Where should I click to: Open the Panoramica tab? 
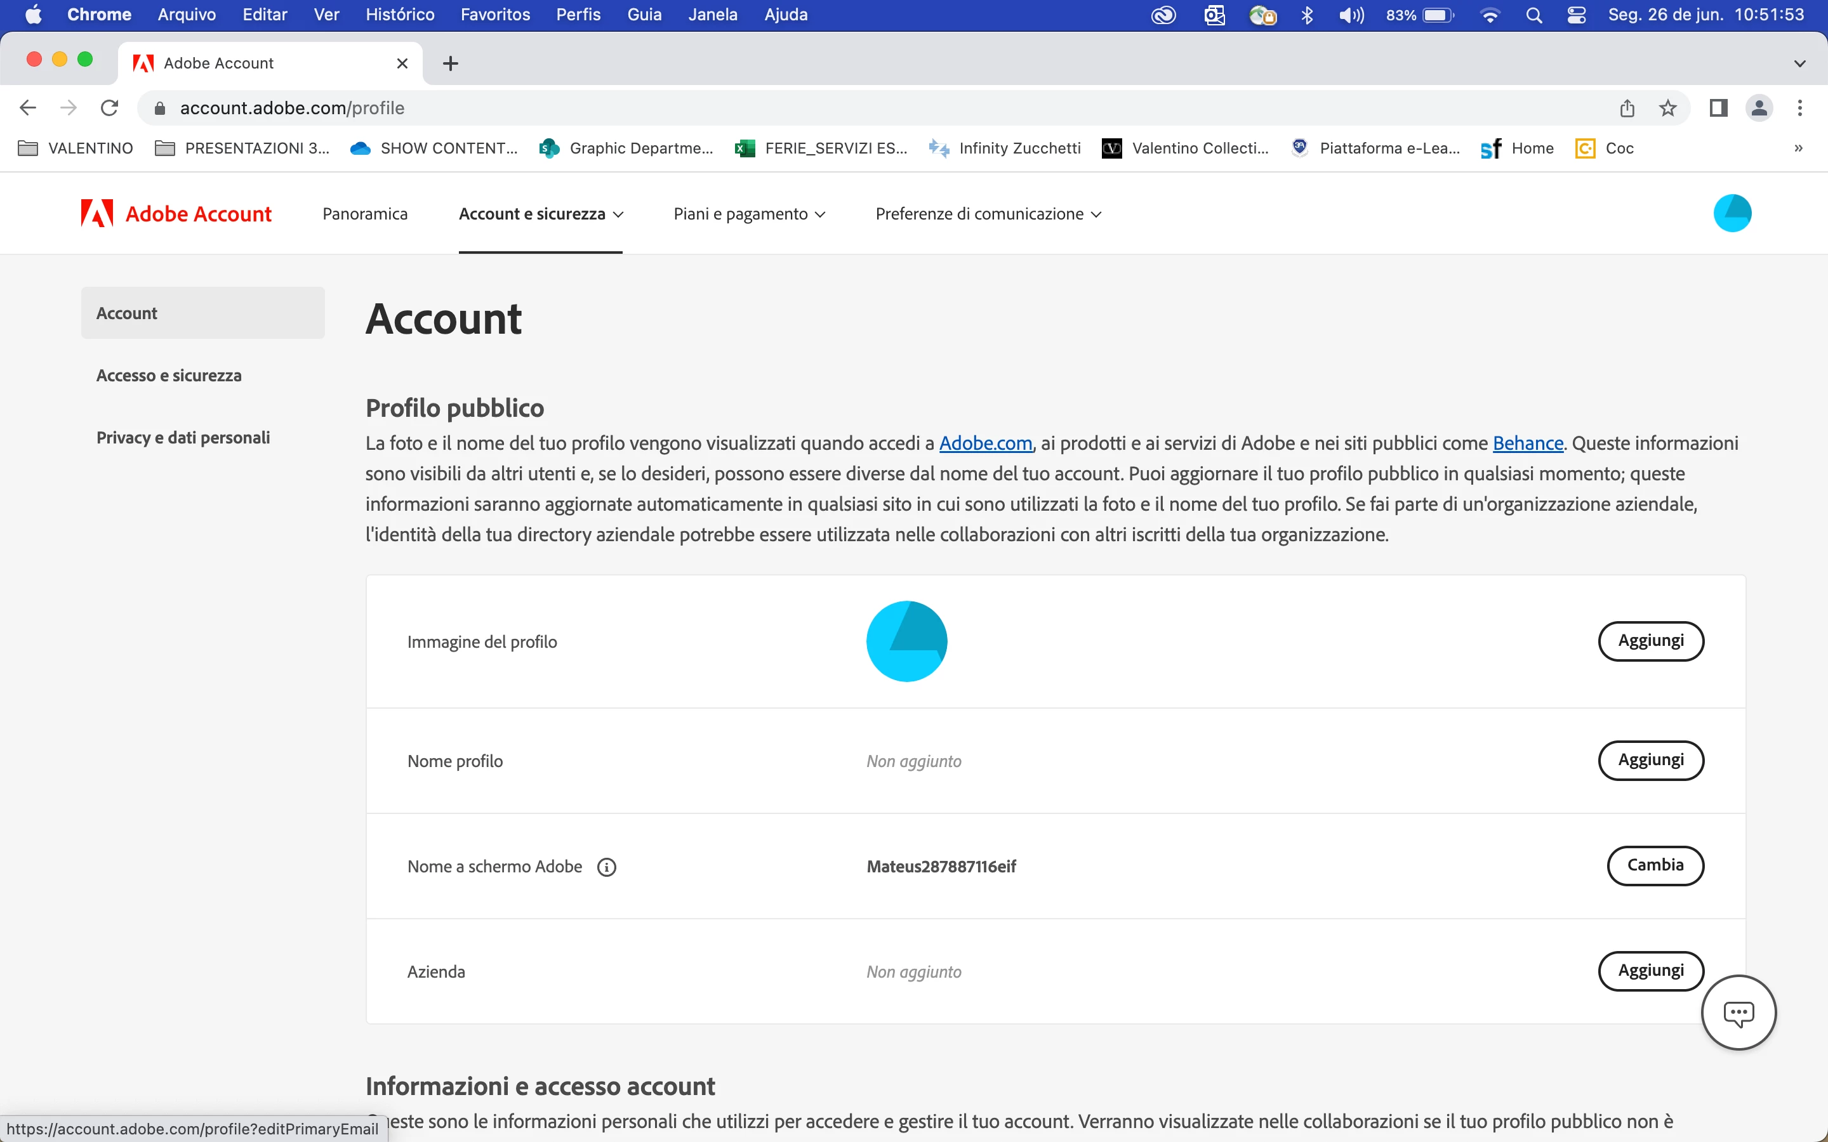[x=365, y=214]
